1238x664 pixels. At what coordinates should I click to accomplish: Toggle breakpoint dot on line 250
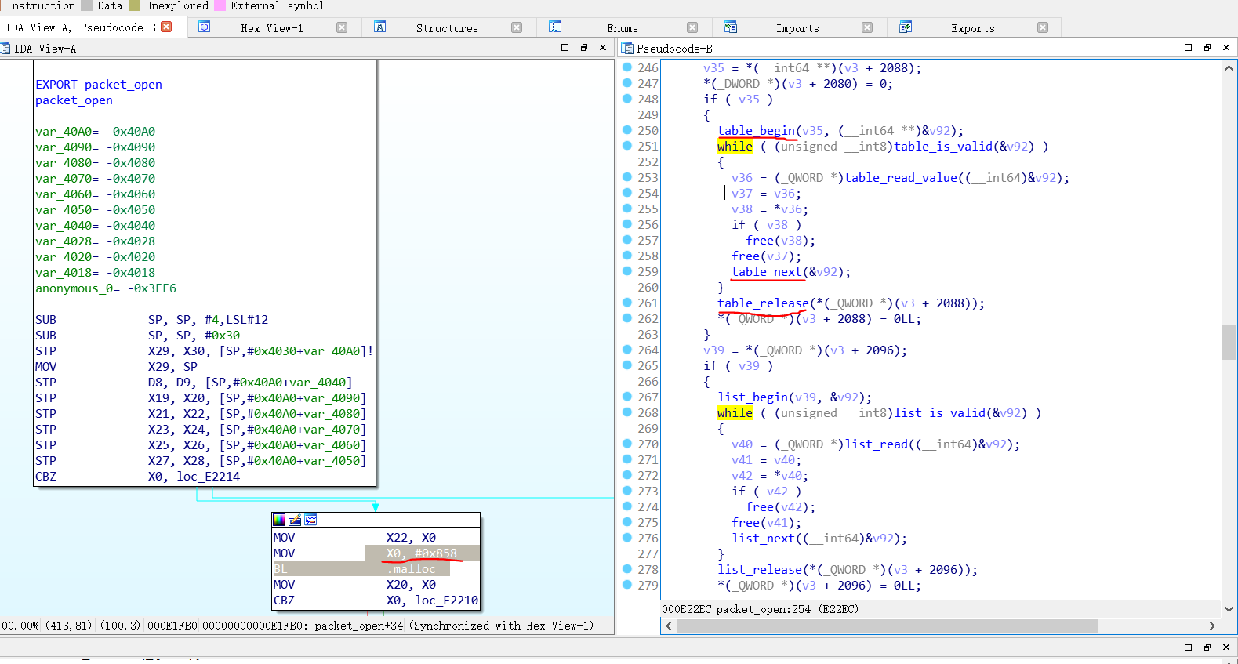(627, 130)
